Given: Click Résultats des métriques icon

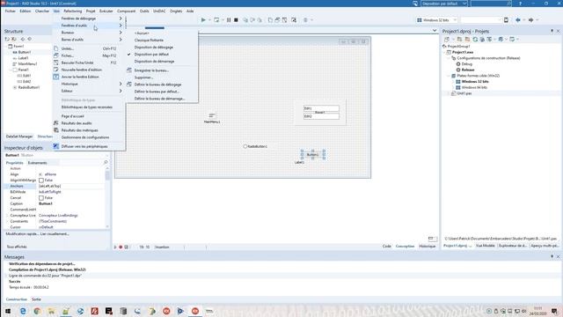Looking at the screenshot, I should [x=56, y=130].
